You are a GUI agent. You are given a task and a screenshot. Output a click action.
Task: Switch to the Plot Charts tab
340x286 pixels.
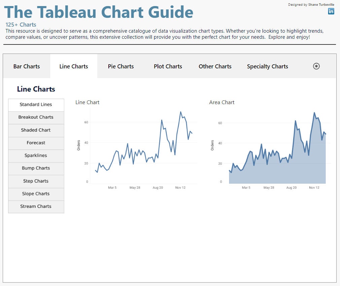168,66
